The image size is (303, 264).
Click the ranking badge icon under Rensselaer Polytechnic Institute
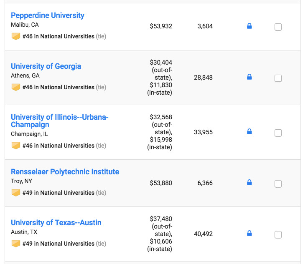16,193
